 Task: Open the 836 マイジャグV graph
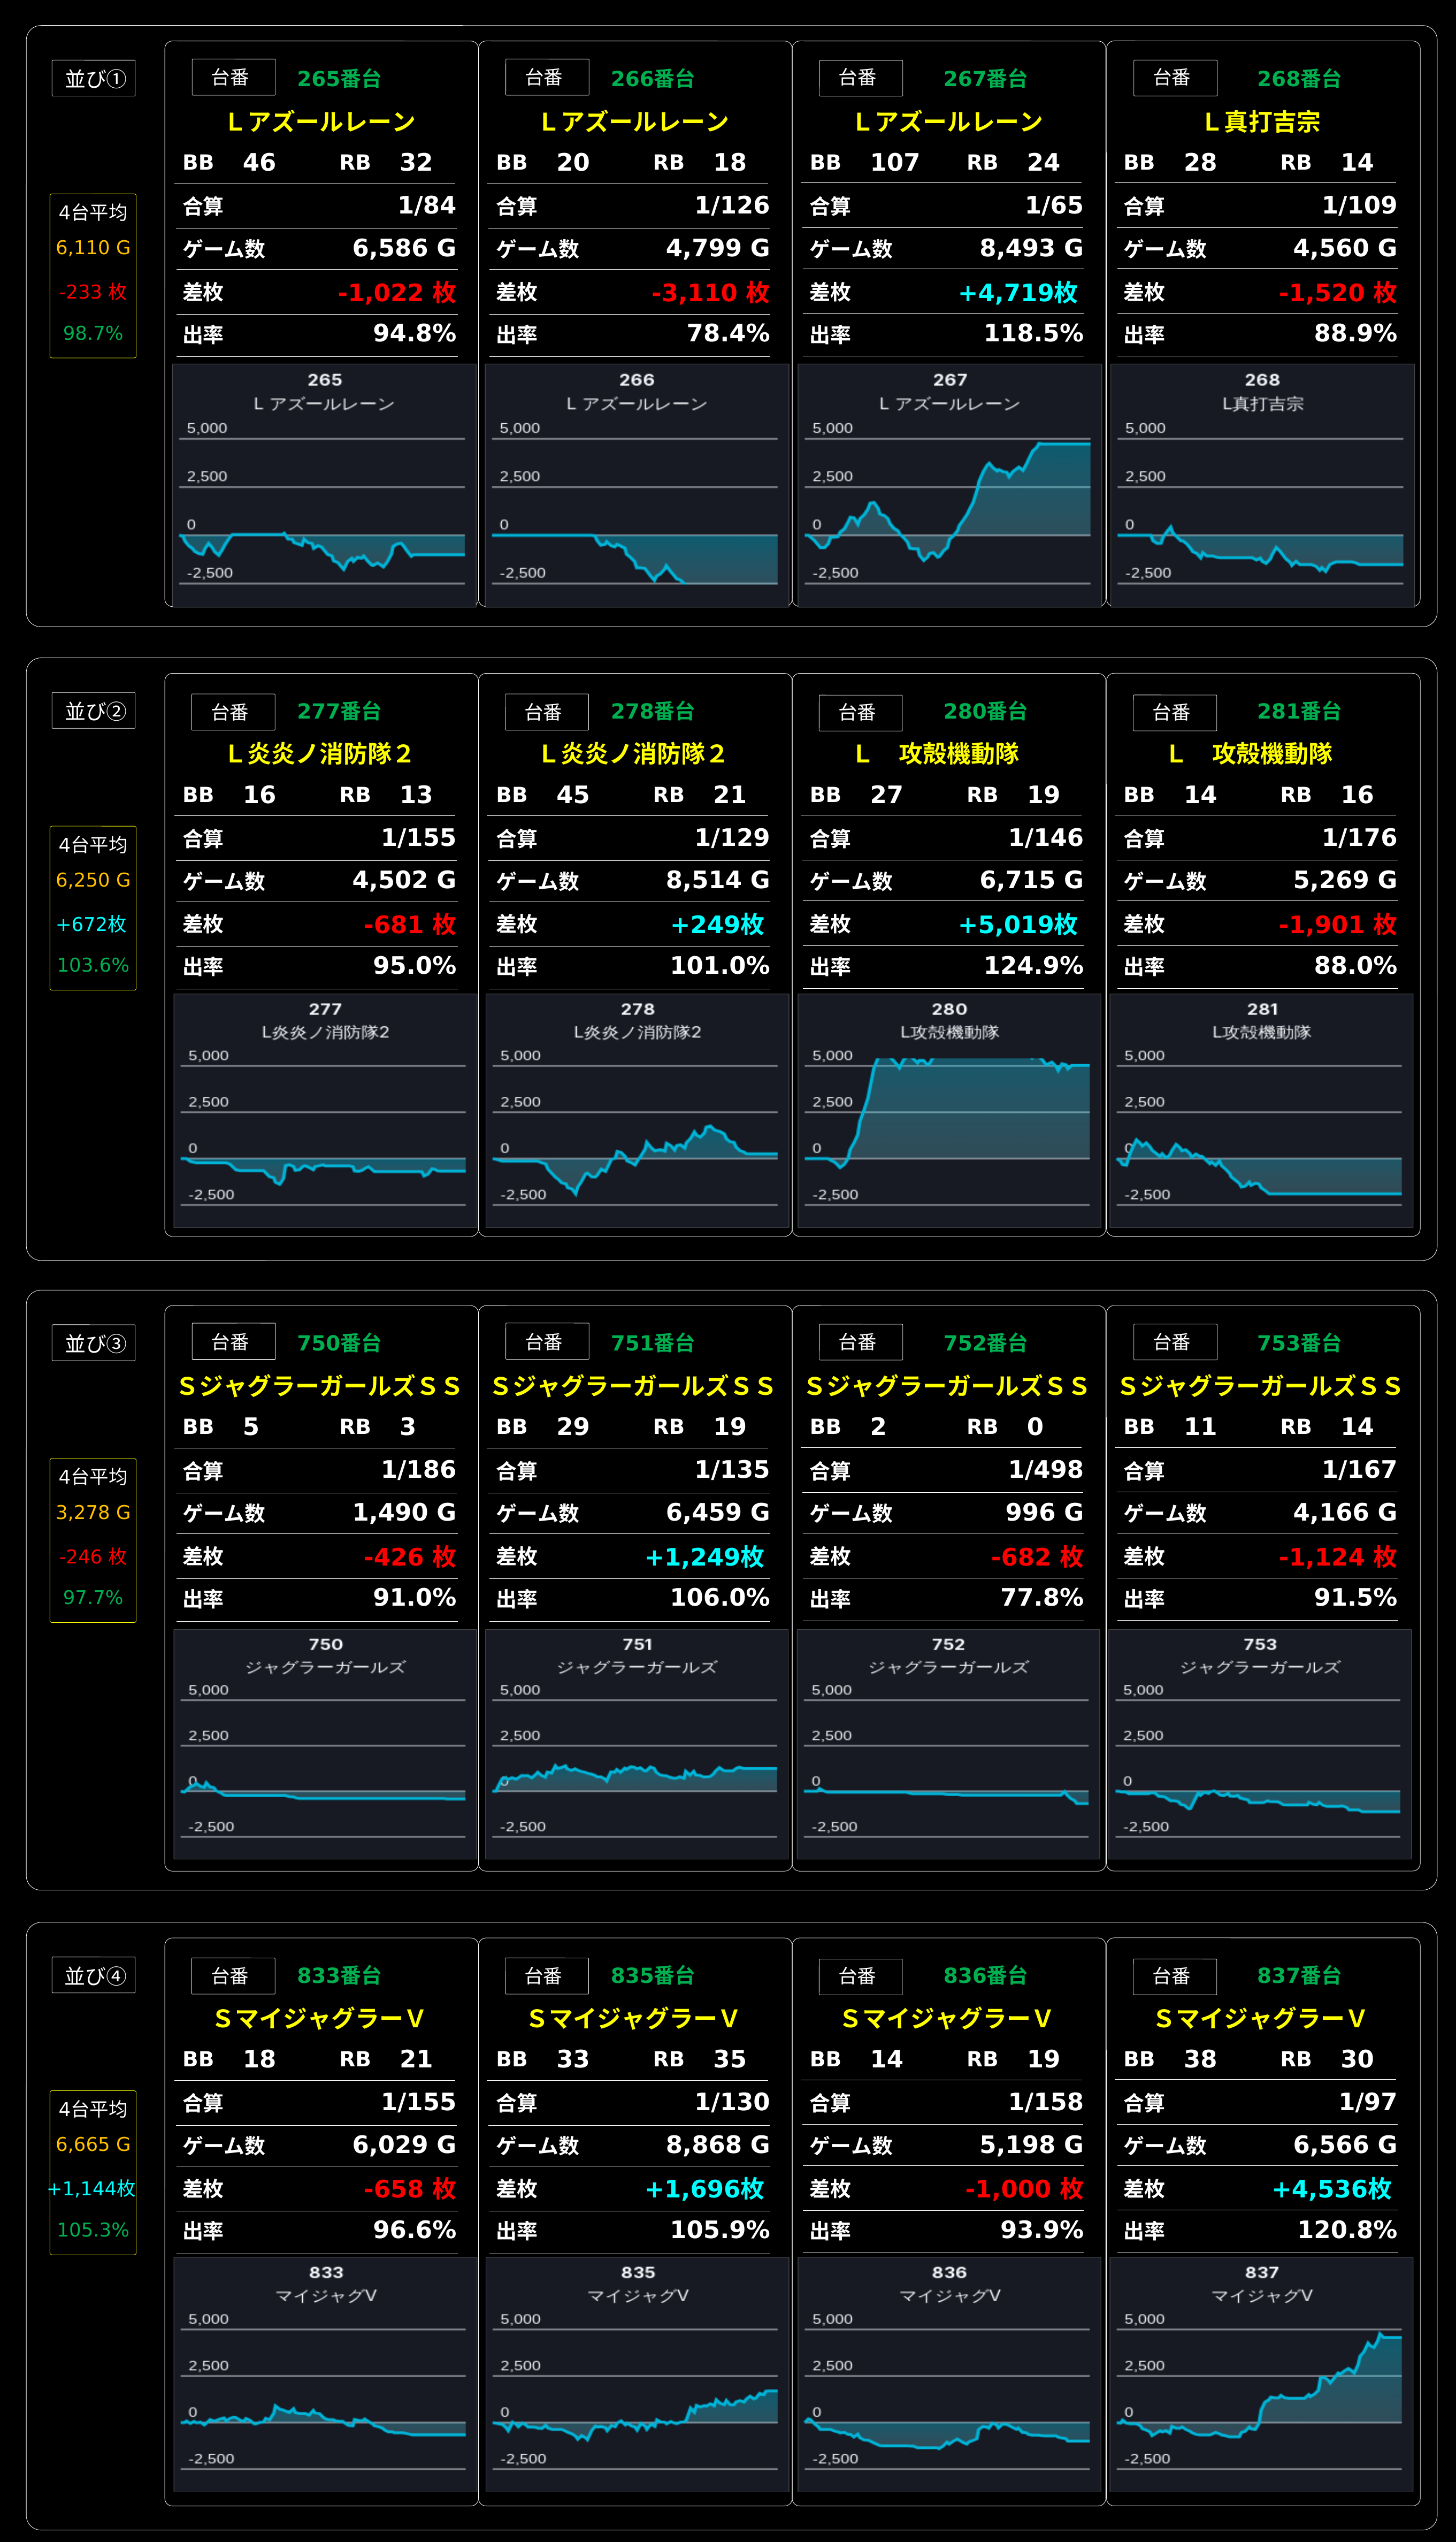tap(950, 2375)
